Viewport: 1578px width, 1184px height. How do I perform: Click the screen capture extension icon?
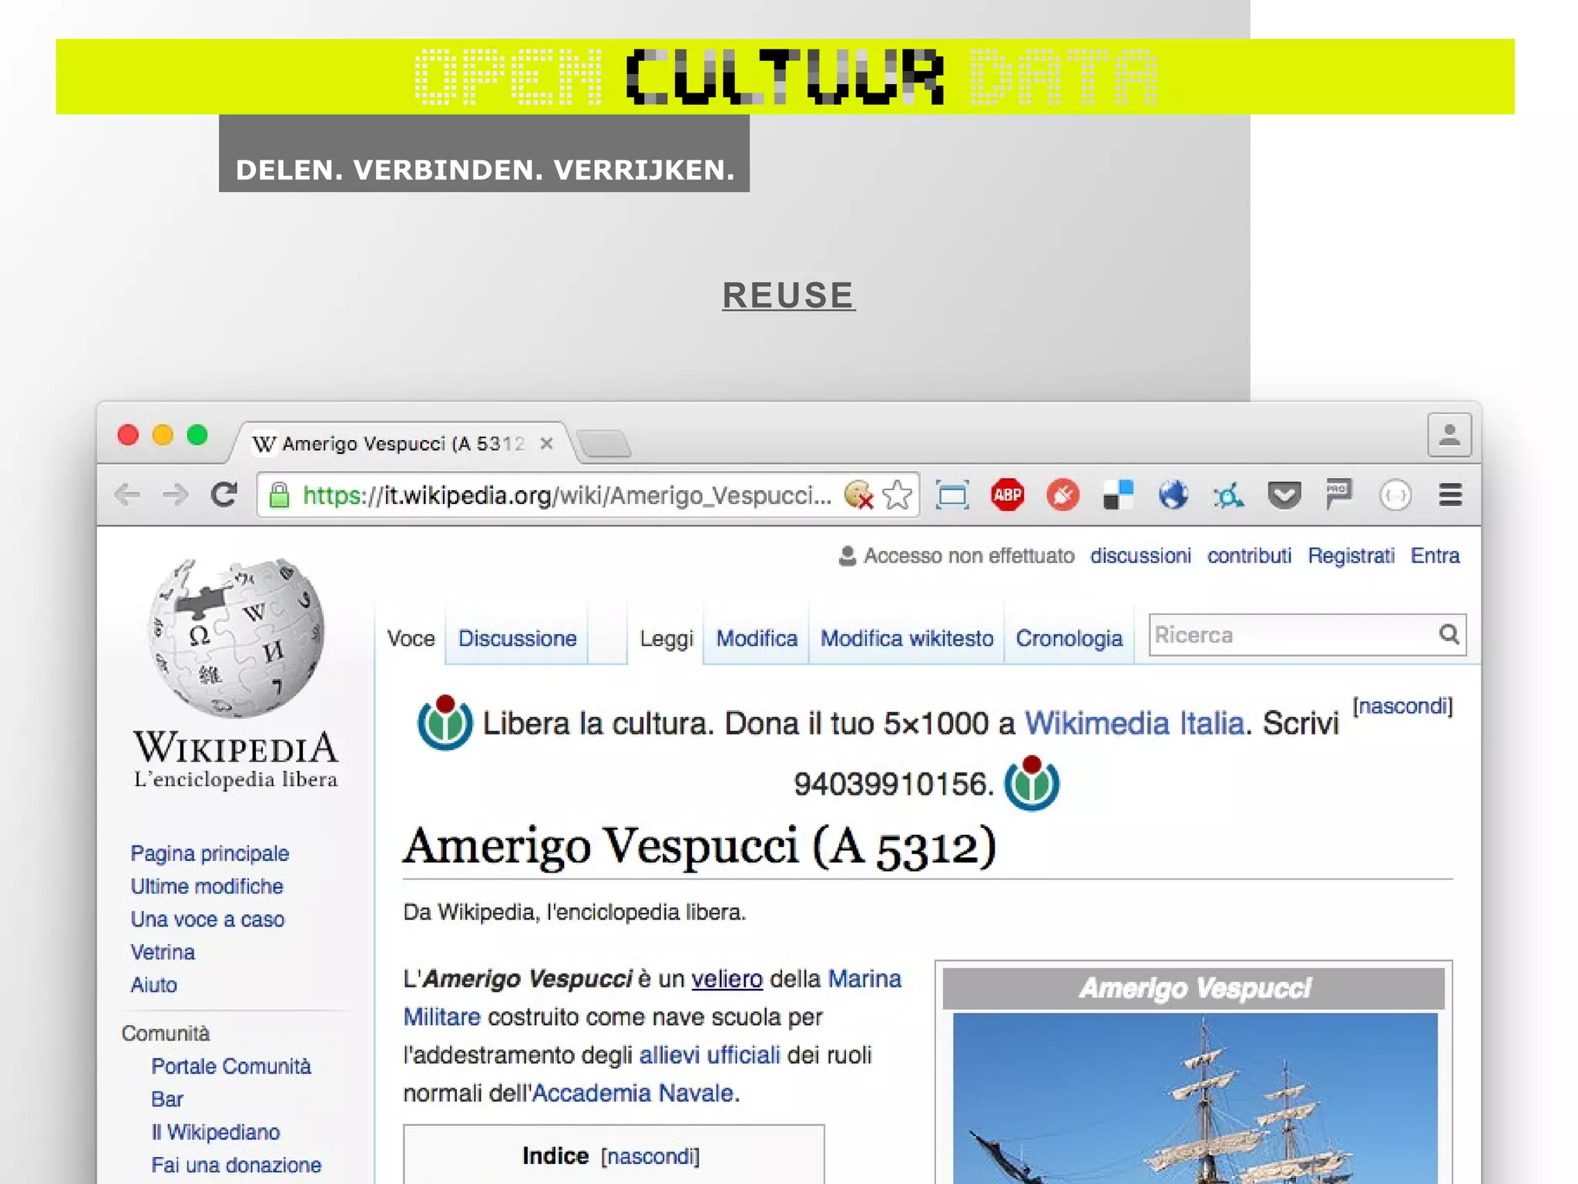click(952, 495)
